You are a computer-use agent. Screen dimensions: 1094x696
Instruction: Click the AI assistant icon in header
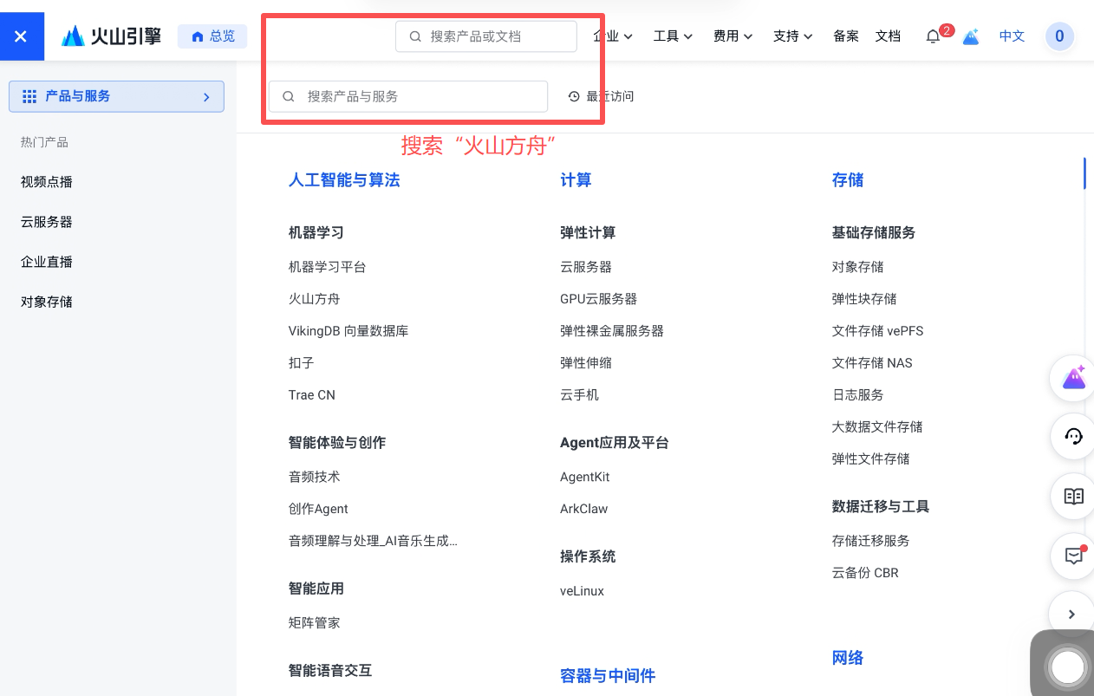pos(971,36)
